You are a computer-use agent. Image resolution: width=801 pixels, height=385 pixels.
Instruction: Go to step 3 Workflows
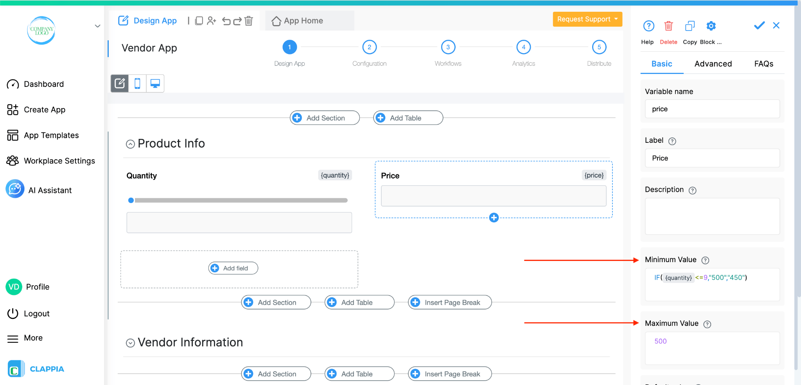pyautogui.click(x=448, y=47)
